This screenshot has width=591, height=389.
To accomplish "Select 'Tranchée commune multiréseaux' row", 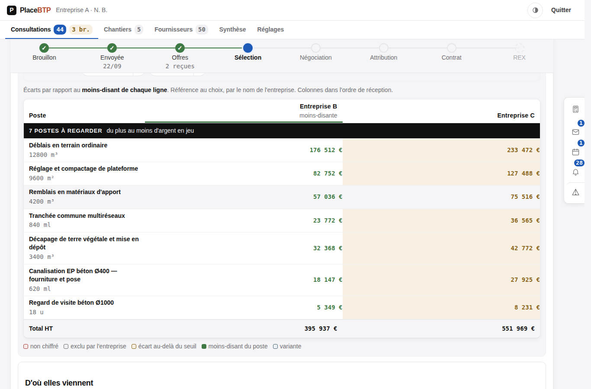I will pyautogui.click(x=282, y=220).
